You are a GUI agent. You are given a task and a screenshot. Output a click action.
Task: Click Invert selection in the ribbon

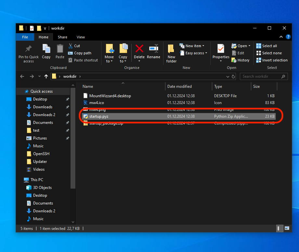coord(272,60)
